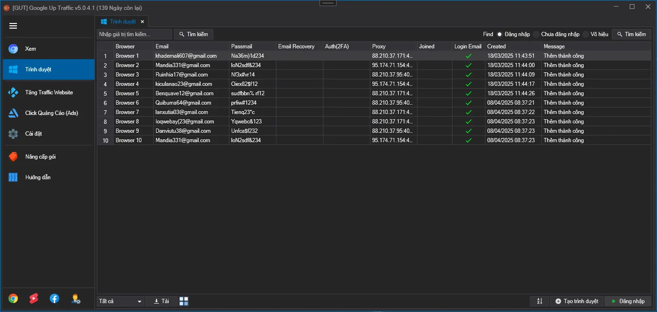Select the kiculanao23@gmail.com email cell
657x312 pixels.
pos(191,84)
